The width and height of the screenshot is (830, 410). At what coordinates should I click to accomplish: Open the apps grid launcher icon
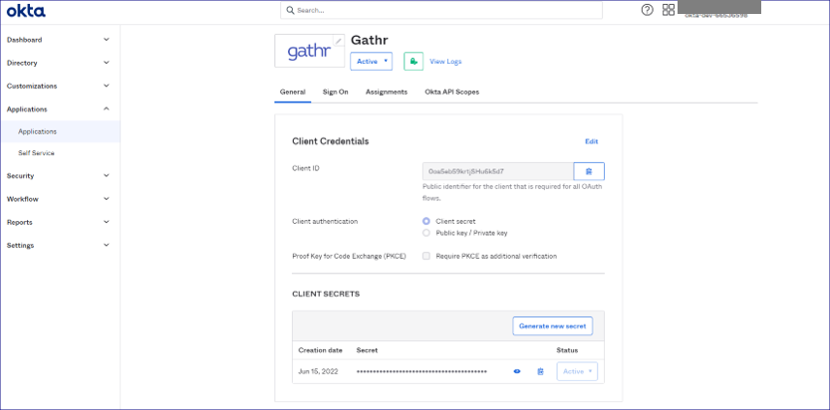[669, 10]
